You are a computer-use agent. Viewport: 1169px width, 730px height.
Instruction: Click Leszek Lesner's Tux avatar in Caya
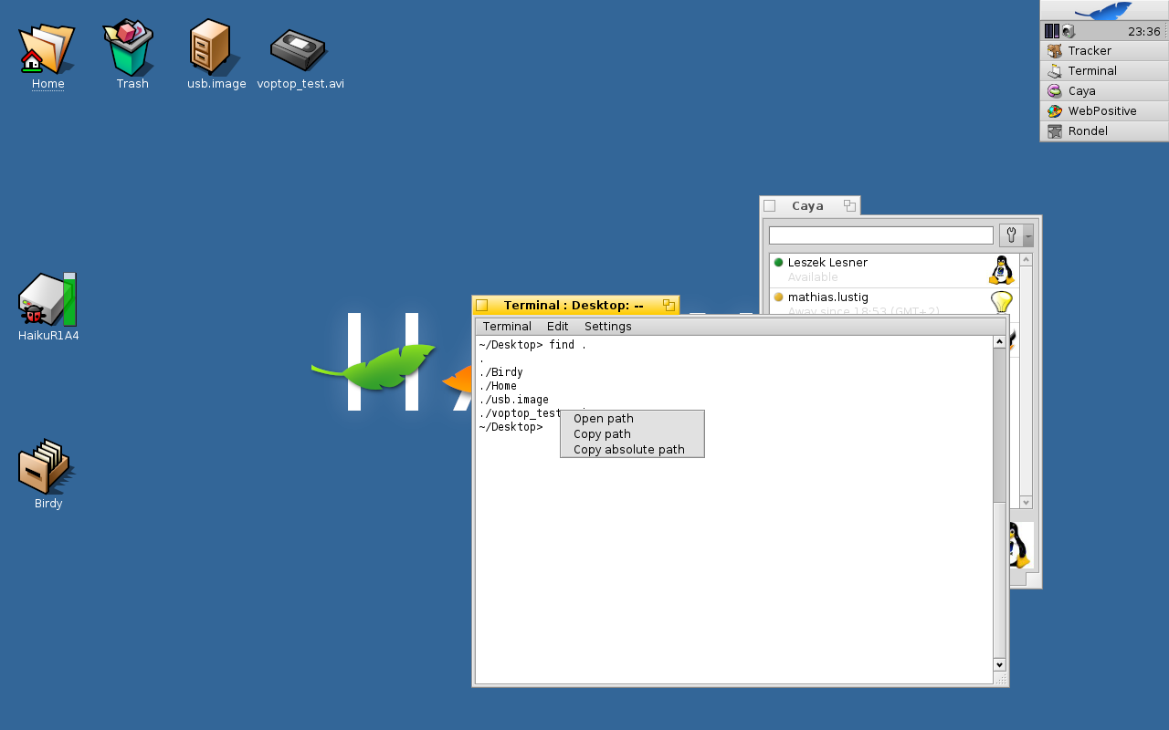tap(1002, 270)
